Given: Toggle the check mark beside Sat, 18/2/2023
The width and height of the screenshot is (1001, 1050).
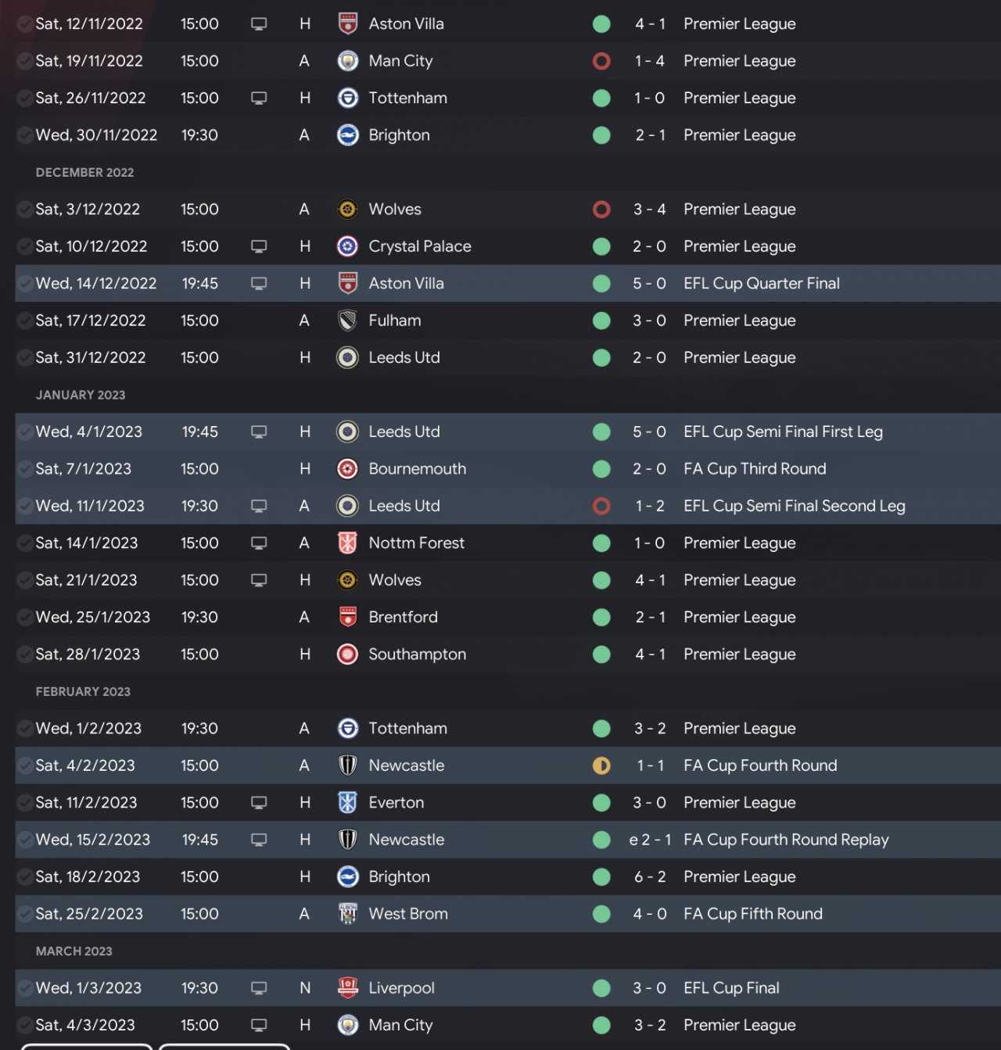Looking at the screenshot, I should click(24, 877).
